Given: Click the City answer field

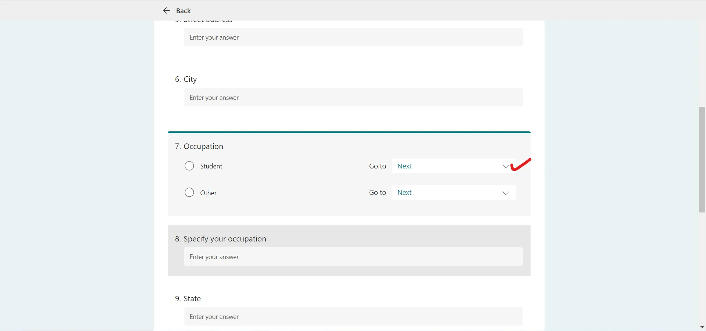Looking at the screenshot, I should point(353,97).
